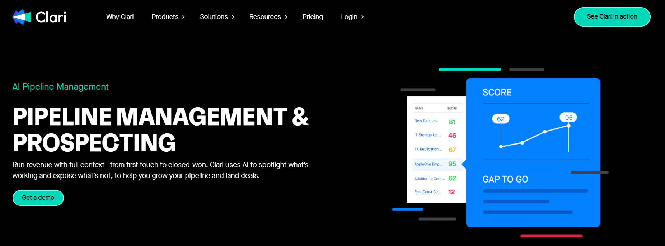Viewport: 665px width, 246px height.
Task: Click the score value 67
Action: 452,150
